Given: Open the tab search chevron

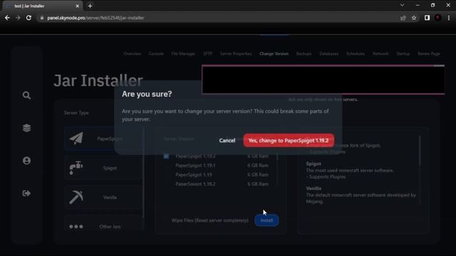Looking at the screenshot, I should tap(402, 5).
